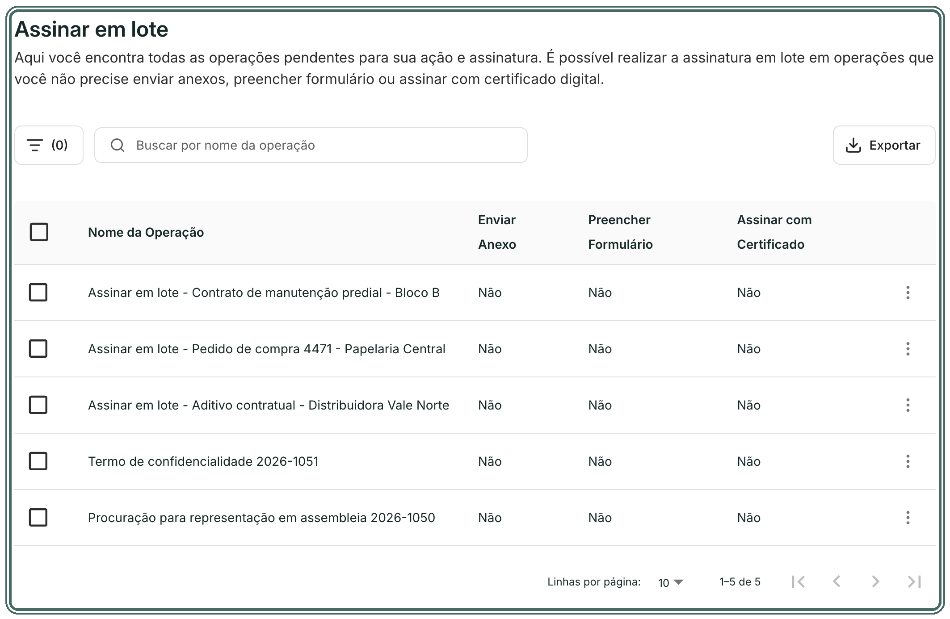The width and height of the screenshot is (950, 619).
Task: Click the Assinar em lote page heading
Action: [92, 29]
